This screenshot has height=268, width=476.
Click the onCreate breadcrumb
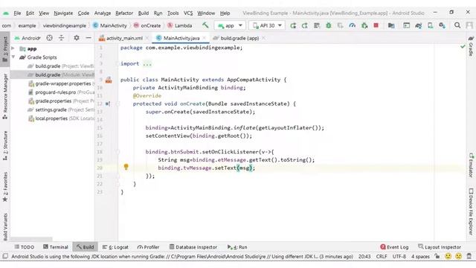147,25
